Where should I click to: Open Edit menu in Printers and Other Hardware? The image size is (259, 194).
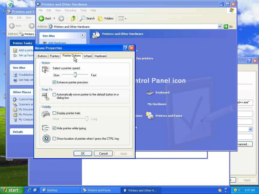[x=49, y=10]
